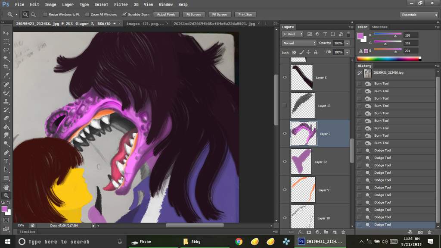Open the layer Kind filter dropdown
441x248 pixels.
(292, 34)
